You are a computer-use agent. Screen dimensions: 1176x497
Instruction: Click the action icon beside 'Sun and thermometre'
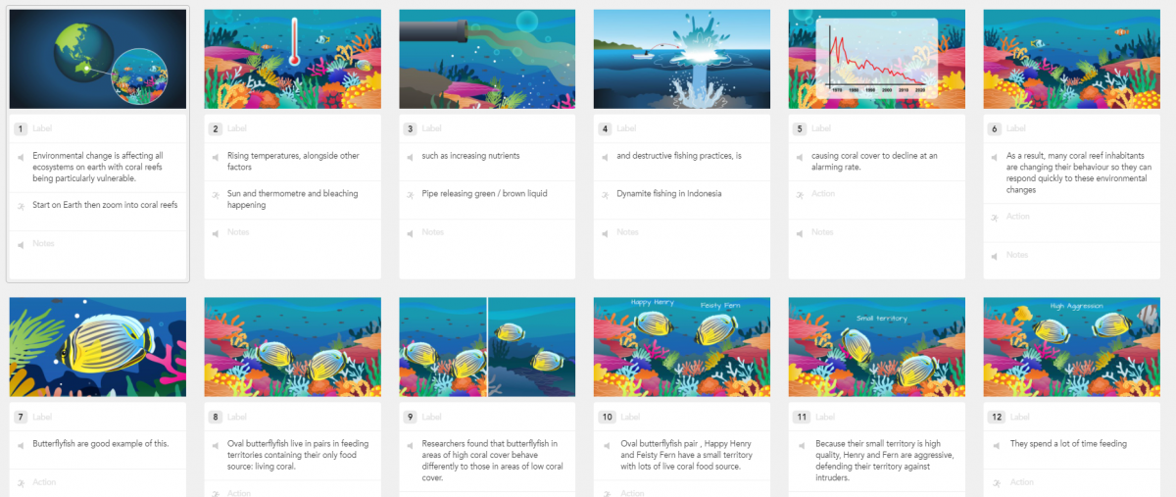point(215,194)
